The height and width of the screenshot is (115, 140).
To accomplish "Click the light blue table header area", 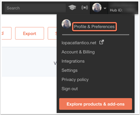I will coord(29,62).
